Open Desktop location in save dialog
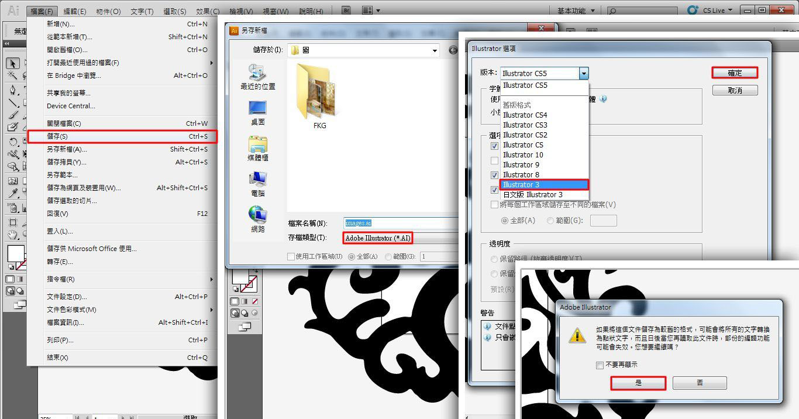The image size is (799, 419). coord(258,112)
